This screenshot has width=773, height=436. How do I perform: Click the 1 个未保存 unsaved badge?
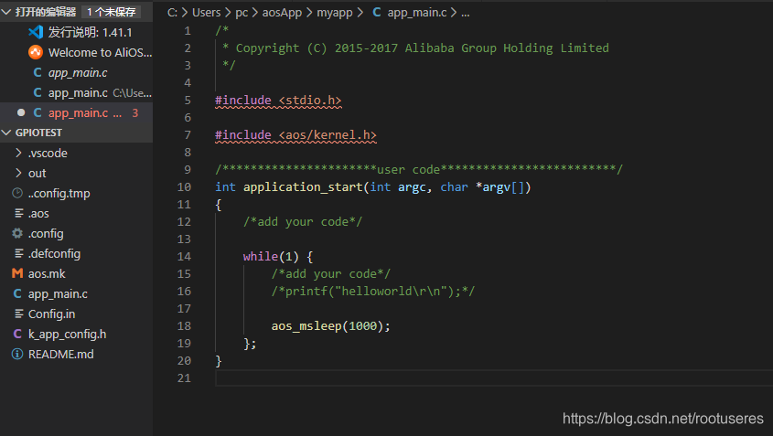pos(112,12)
